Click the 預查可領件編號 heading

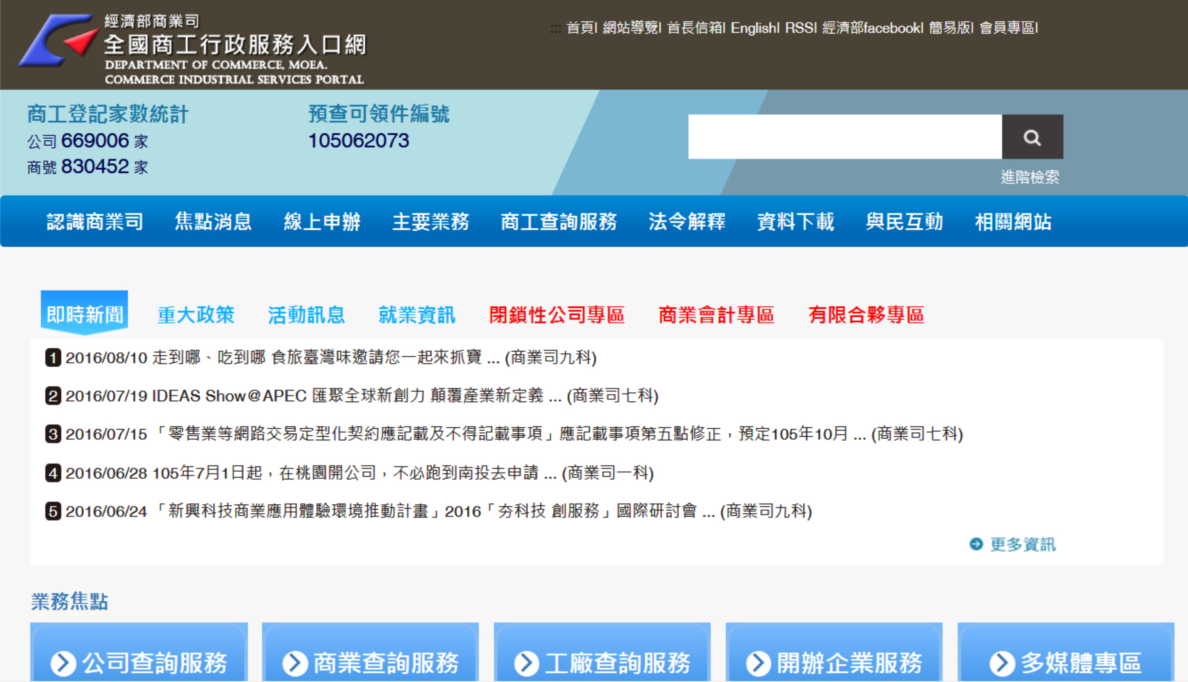click(379, 114)
